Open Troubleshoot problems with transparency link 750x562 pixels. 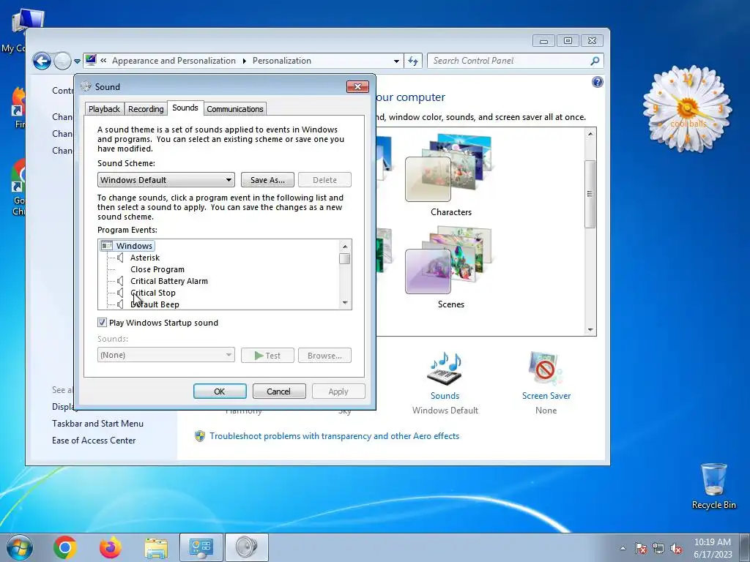point(334,436)
